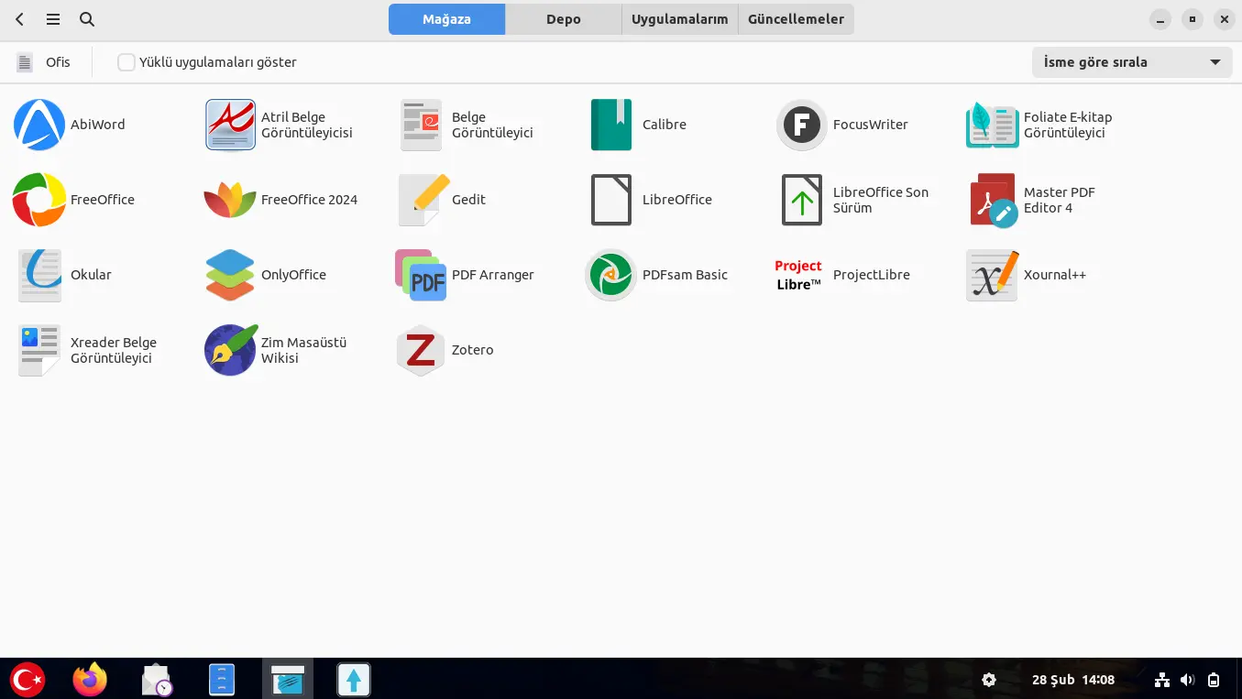
Task: Click the Master PDF Editor 4 label
Action: 1060,200
